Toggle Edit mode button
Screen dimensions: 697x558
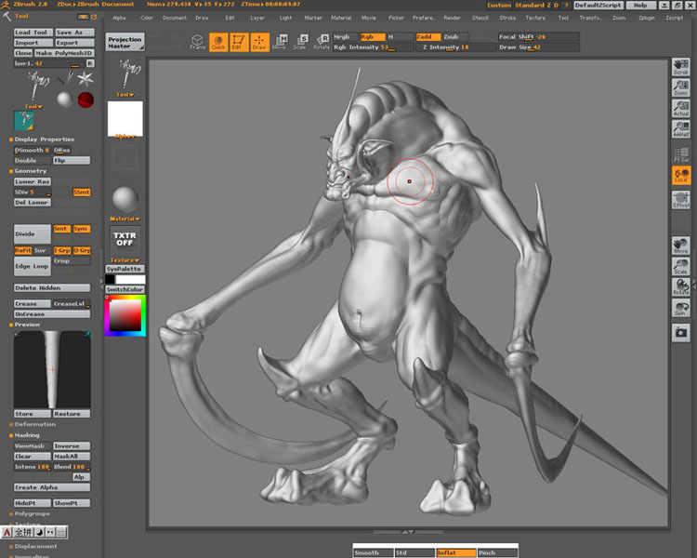click(239, 42)
